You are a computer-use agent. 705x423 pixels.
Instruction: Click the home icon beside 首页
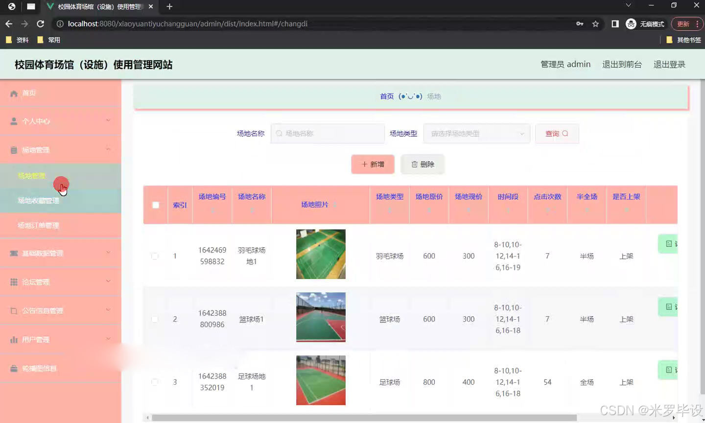15,93
